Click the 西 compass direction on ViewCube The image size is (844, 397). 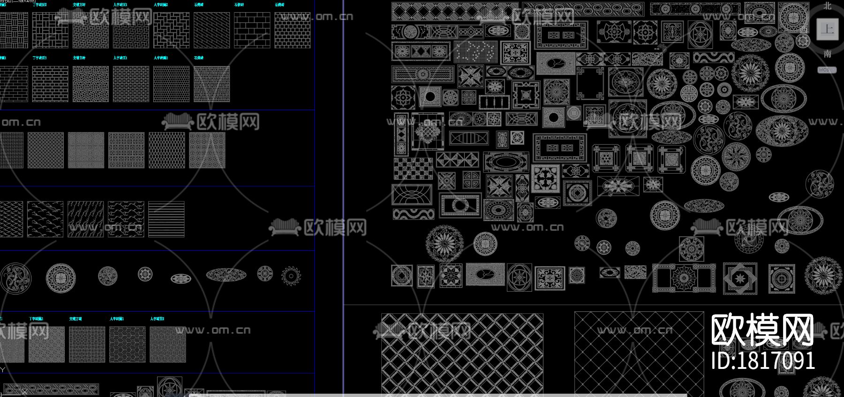805,29
